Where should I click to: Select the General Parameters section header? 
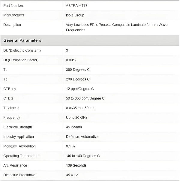tap(22, 40)
